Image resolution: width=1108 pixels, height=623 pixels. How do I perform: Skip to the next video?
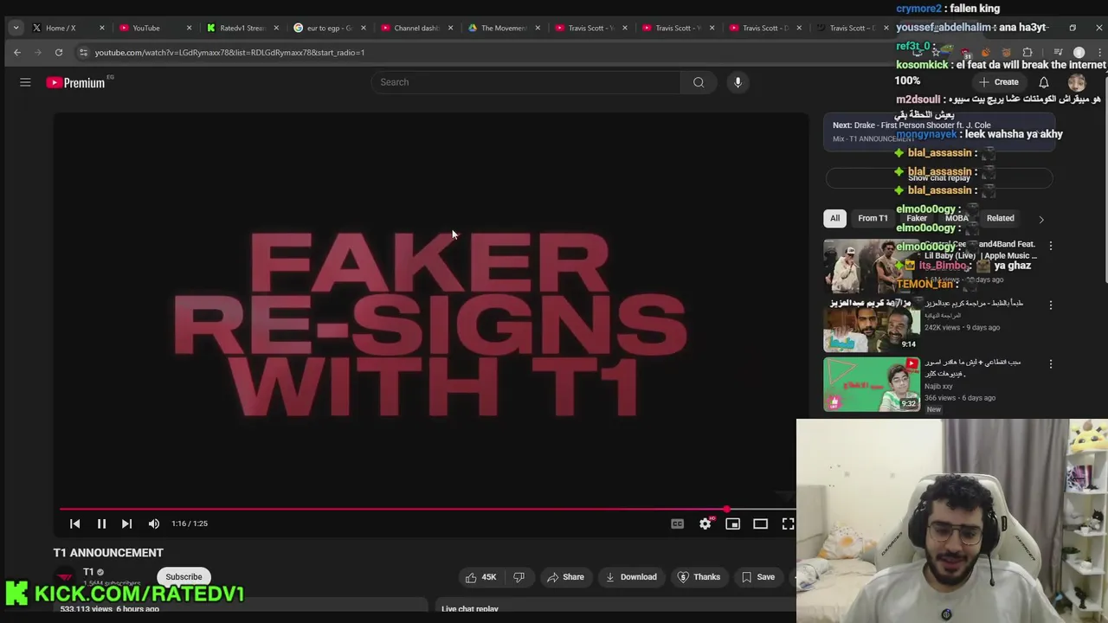coord(126,523)
